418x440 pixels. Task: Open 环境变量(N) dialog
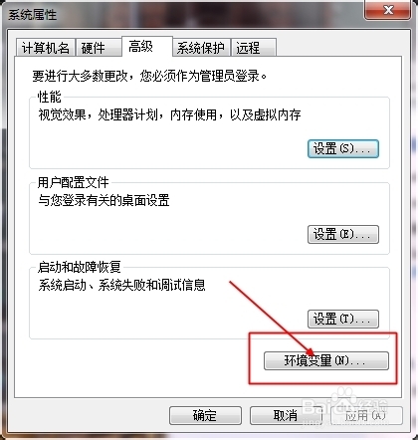325,360
